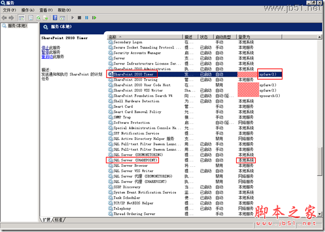Select SQL Server VSS Writer service
The image size is (325, 232).
click(x=133, y=171)
